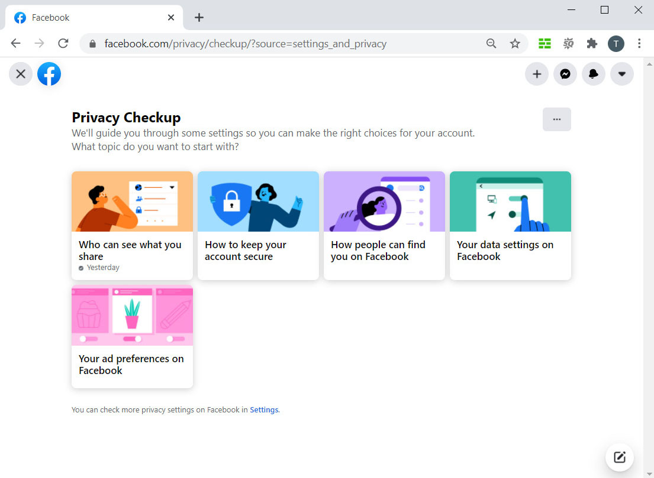
Task: Open 'How people can find you on Facebook'
Action: pos(384,226)
